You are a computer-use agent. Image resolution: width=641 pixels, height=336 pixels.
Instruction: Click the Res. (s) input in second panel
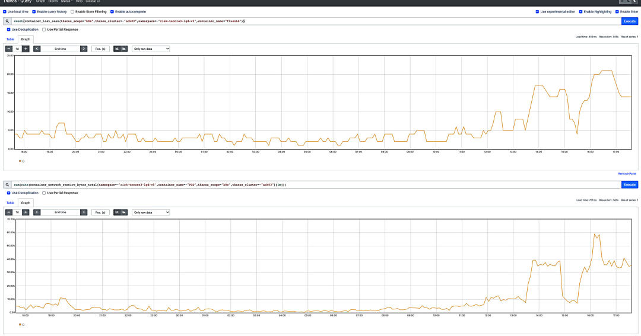tap(100, 212)
